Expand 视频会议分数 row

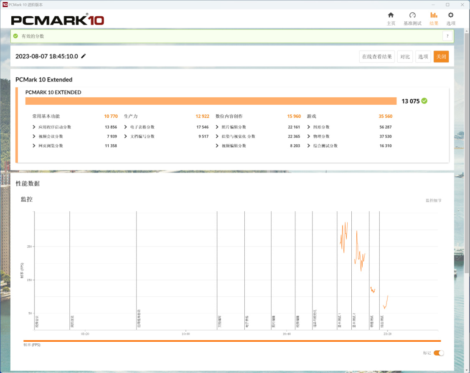tap(34, 136)
